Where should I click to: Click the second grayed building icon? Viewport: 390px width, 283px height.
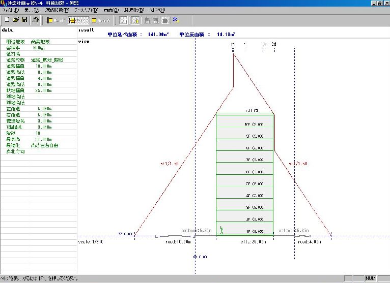[x=156, y=20]
